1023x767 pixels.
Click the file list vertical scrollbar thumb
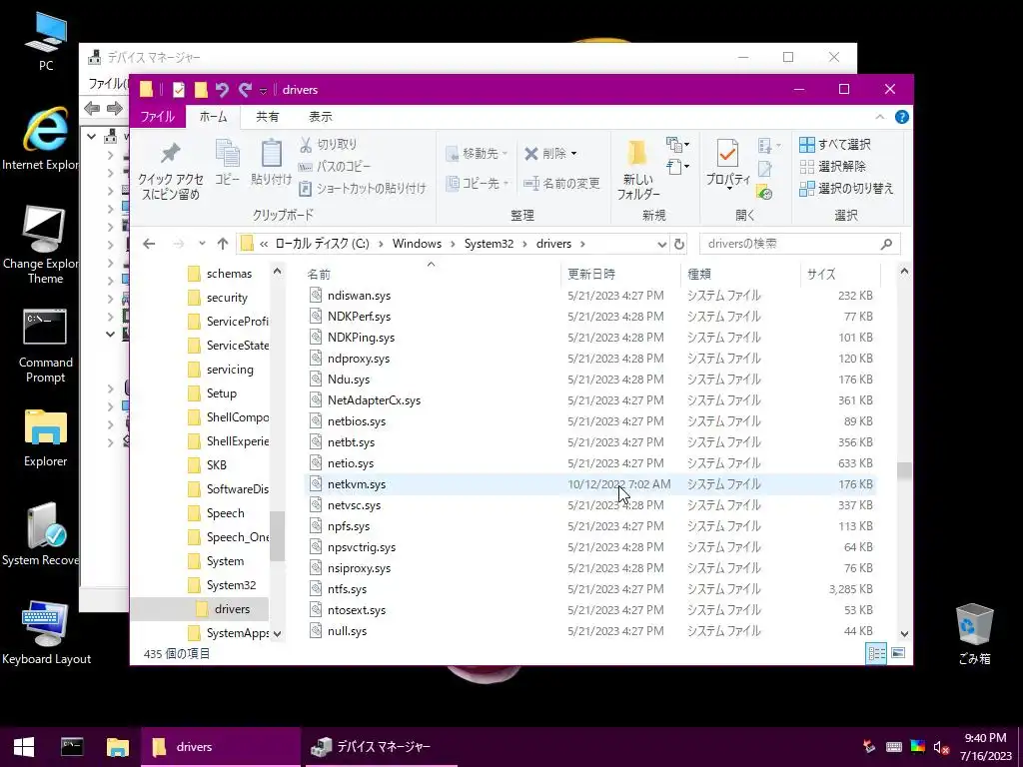(x=904, y=470)
